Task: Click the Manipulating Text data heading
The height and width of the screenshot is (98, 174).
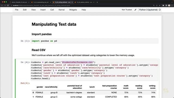Action: tap(54, 24)
